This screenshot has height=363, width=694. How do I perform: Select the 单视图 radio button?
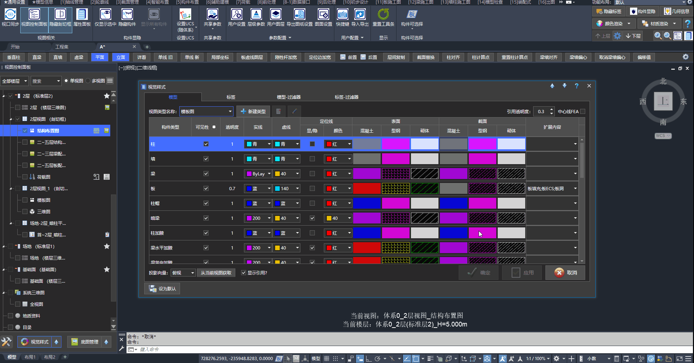(x=66, y=81)
